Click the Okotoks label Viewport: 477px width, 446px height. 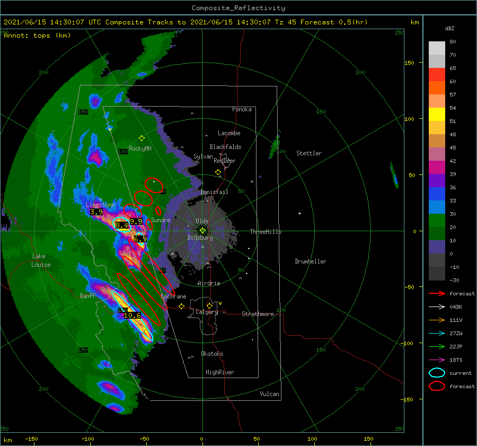tap(212, 354)
